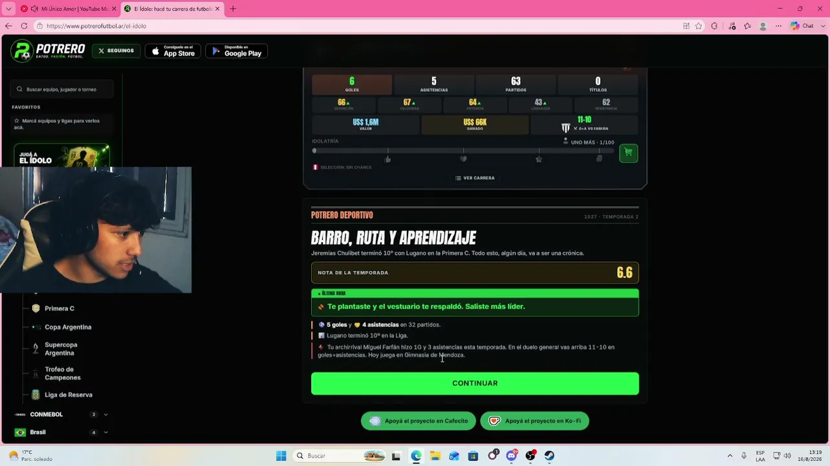Open File Explorer from the taskbar
The image size is (830, 466).
point(435,456)
